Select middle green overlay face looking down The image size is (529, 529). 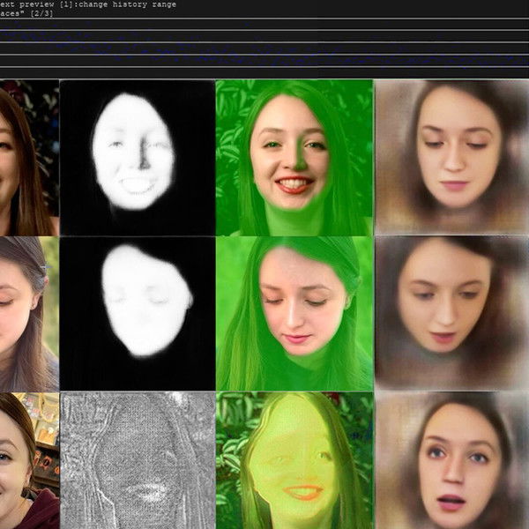point(294,313)
